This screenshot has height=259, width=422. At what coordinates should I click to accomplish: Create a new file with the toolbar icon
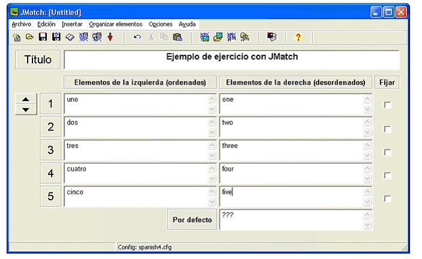tap(16, 37)
